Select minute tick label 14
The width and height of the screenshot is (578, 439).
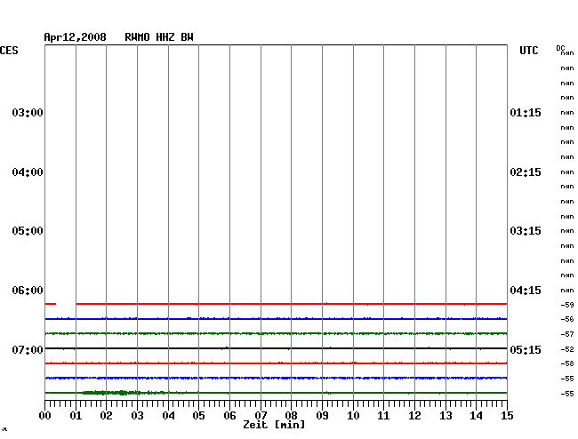point(477,415)
